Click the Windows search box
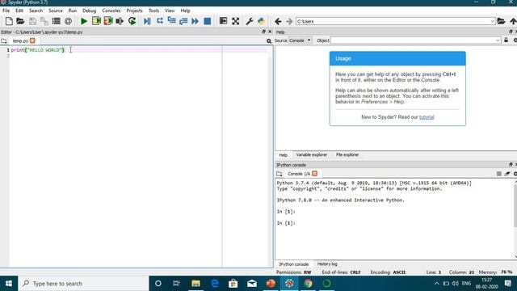This screenshot has height=291, width=517. (83, 284)
